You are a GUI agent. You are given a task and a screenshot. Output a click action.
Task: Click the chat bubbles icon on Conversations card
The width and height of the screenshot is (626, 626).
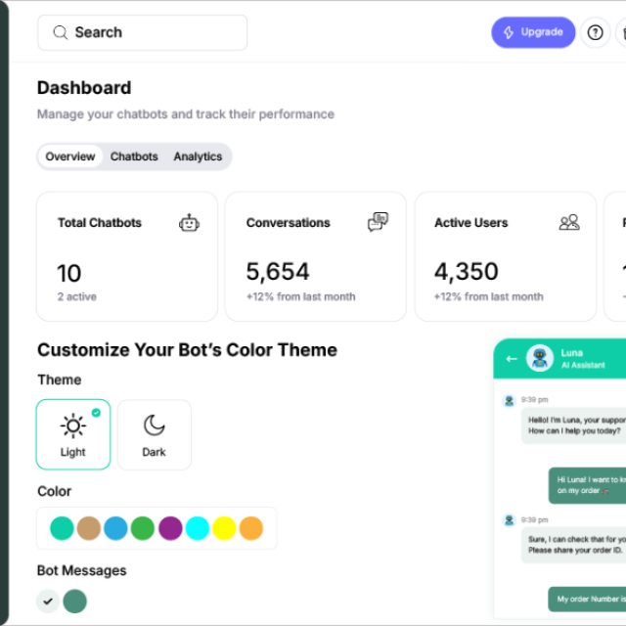tap(378, 222)
